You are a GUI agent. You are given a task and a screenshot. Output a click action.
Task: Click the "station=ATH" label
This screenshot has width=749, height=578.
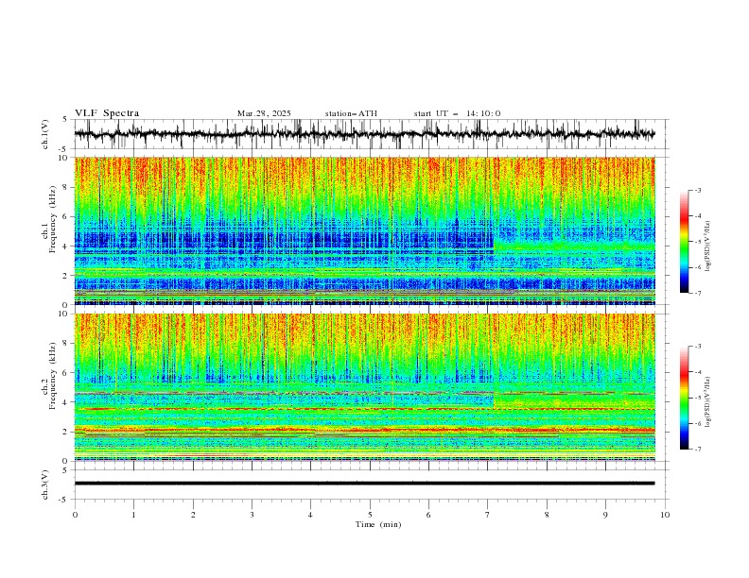(351, 113)
